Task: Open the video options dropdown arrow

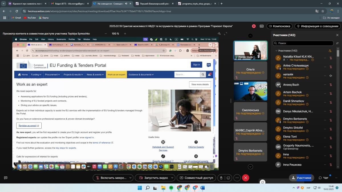Action: [172, 178]
